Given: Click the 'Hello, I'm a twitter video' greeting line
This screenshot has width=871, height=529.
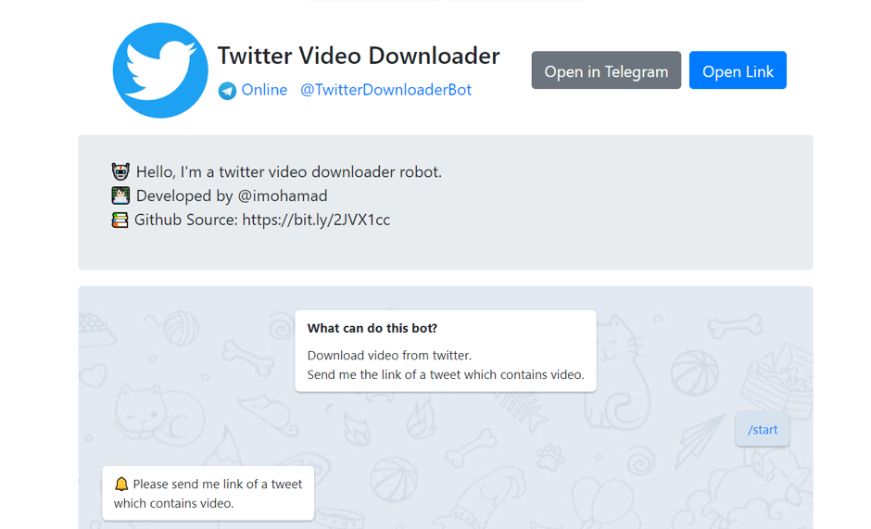Looking at the screenshot, I should coord(288,171).
